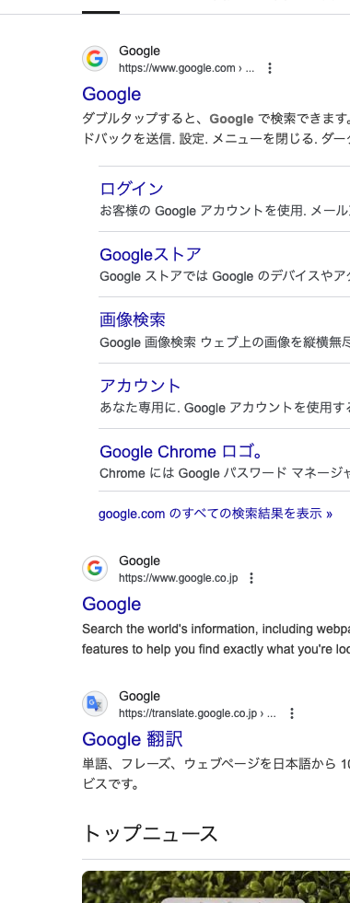
Task: Open the Google Chrome ロゴ。 sitelink
Action: coord(181,451)
